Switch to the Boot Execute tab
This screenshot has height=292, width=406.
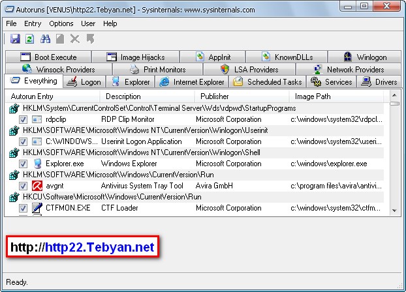[x=48, y=57]
